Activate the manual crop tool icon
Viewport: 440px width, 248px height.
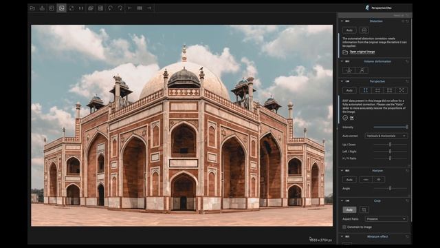(x=364, y=209)
